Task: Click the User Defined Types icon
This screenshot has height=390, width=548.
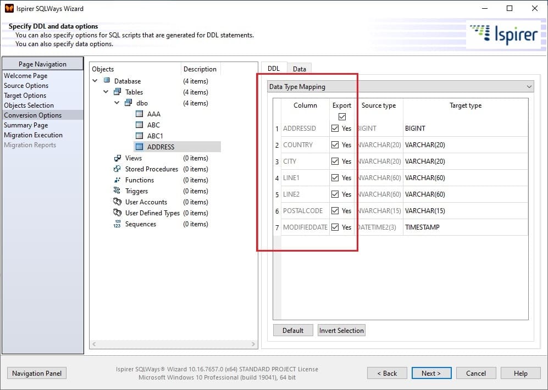Action: pos(118,213)
